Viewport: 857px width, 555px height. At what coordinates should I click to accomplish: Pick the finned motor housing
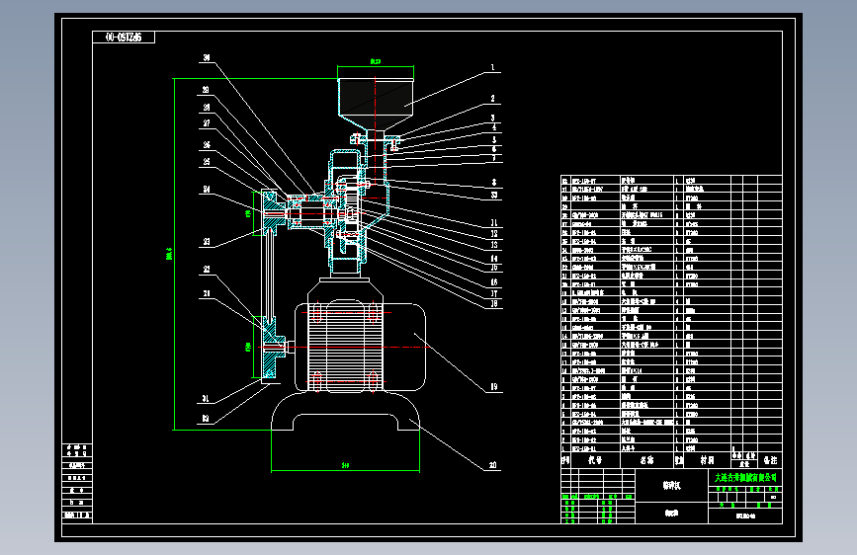pyautogui.click(x=345, y=347)
